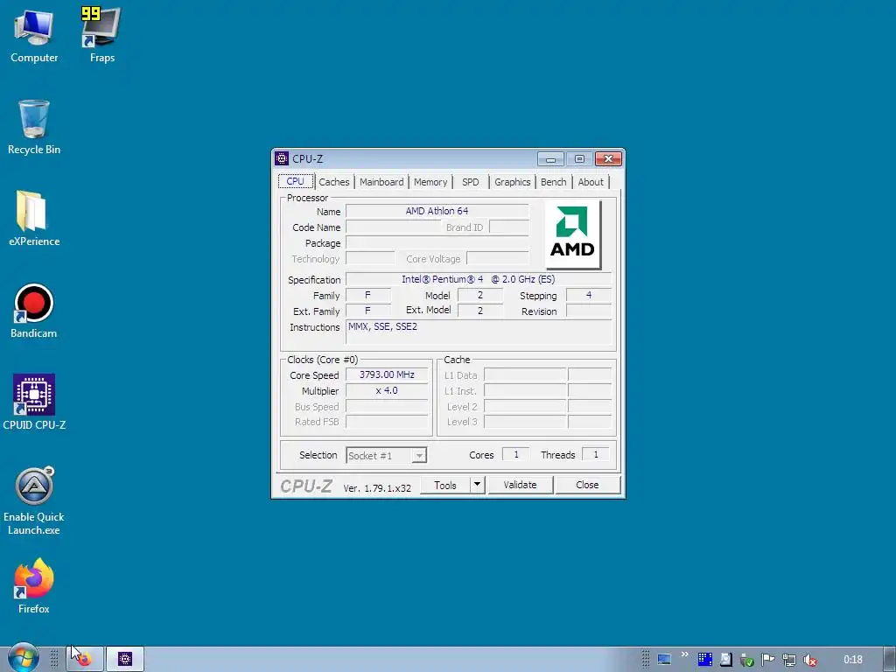This screenshot has width=896, height=672.
Task: Click the Show desktop strip at taskbar end
Action: [889, 660]
